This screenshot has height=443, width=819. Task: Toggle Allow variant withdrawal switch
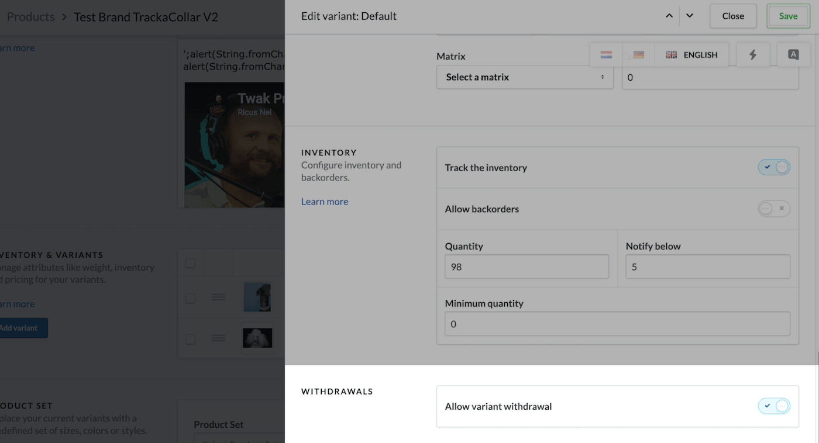tap(774, 406)
